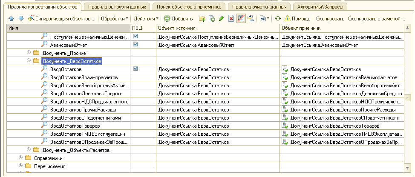Open the Алгоритмы\Запросы tab
Screen dimensions: 415x177
tap(320, 7)
